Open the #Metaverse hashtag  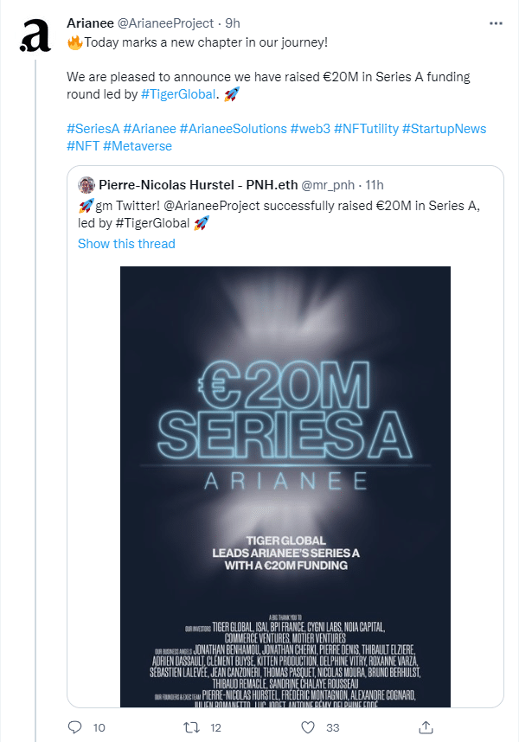(x=138, y=146)
